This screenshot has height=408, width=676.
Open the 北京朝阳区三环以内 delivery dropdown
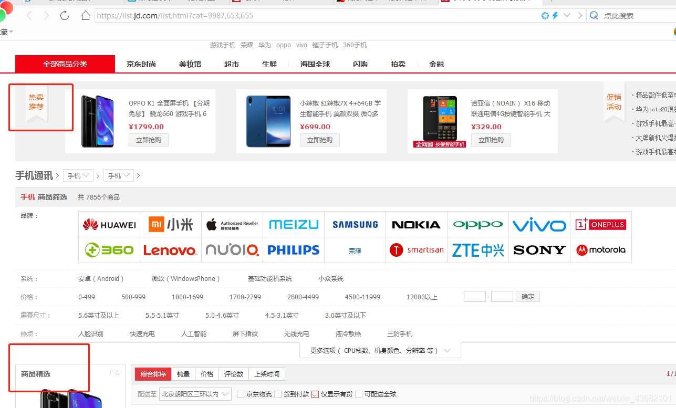pyautogui.click(x=195, y=394)
